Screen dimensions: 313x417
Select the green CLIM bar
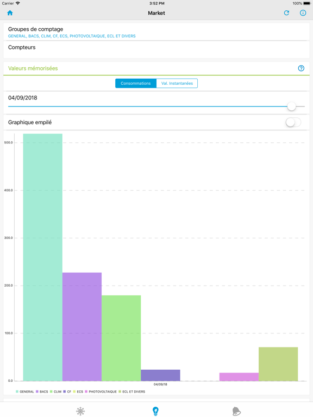pos(121,338)
